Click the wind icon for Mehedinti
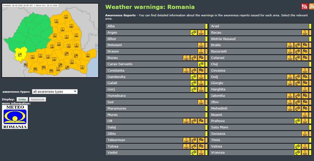314x161 pixels. click(x=305, y=109)
